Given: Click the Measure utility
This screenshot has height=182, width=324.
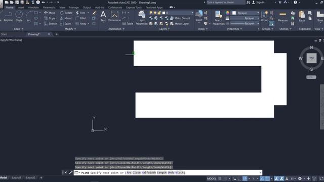Looking at the screenshot, I should [282, 17].
